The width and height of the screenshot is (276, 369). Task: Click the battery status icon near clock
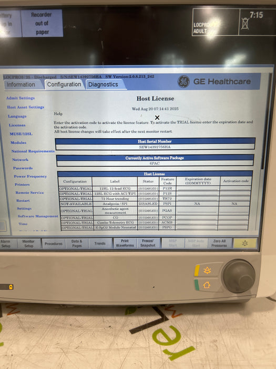(245, 24)
